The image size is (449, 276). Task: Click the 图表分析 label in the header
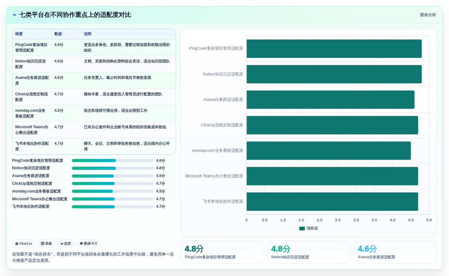[428, 15]
